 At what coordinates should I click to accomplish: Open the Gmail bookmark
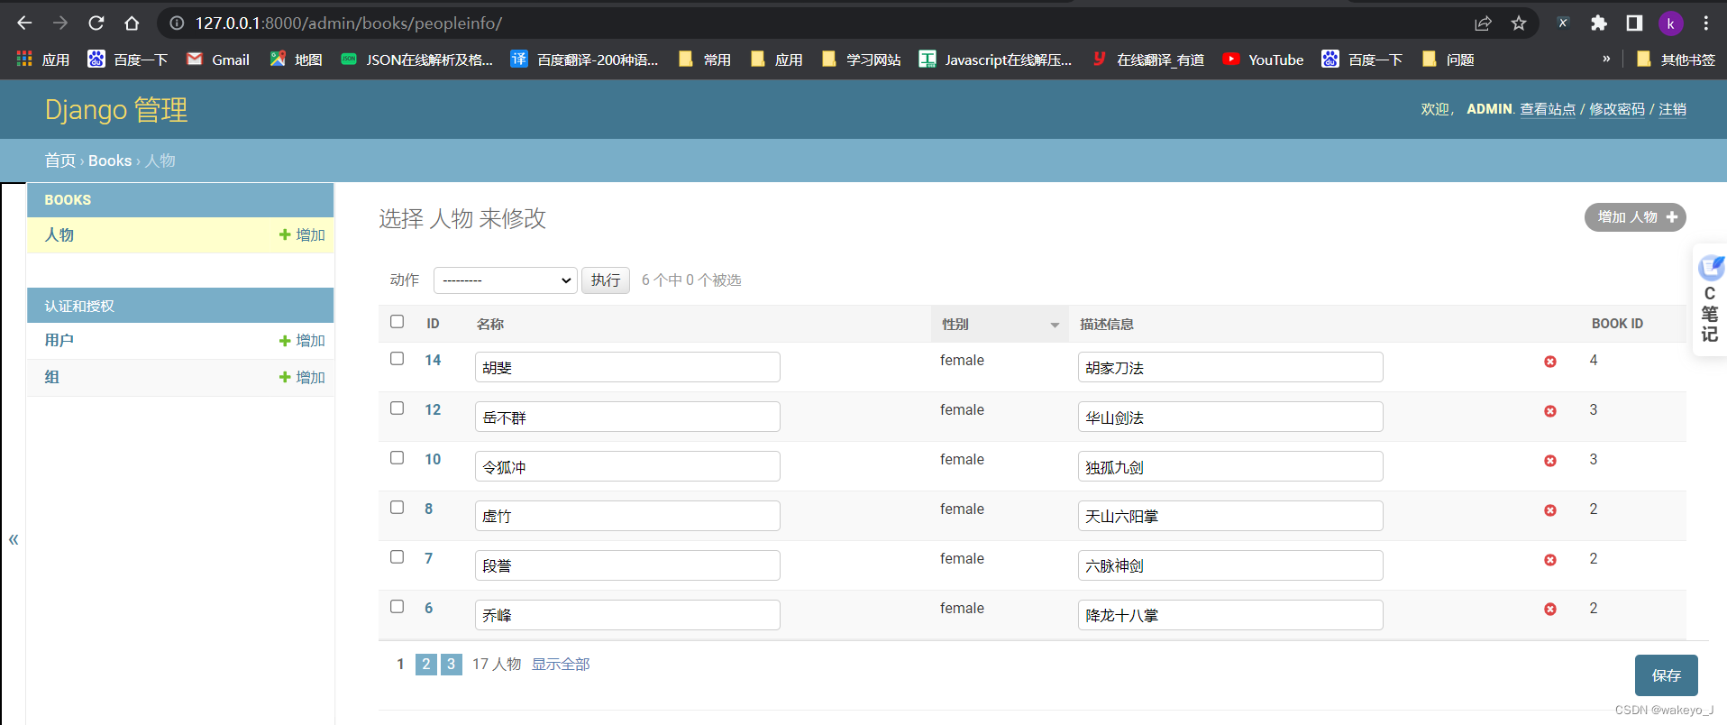tap(218, 60)
